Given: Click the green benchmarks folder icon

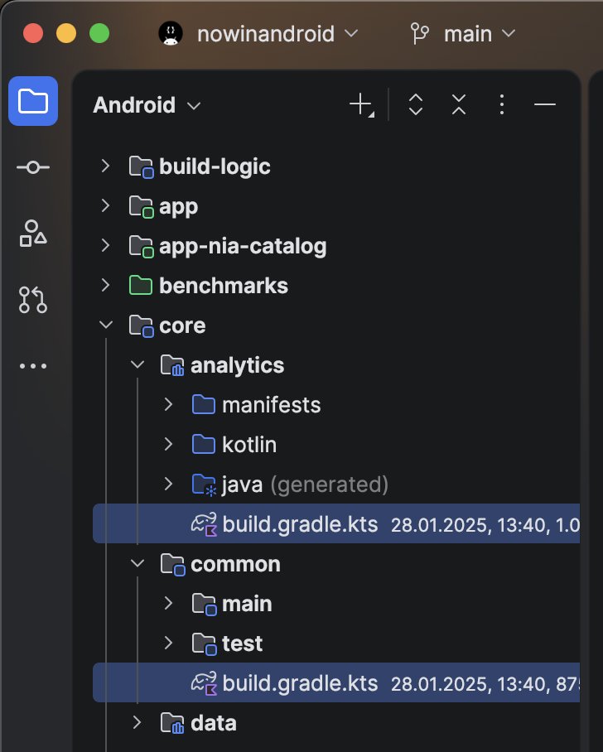Looking at the screenshot, I should point(141,286).
